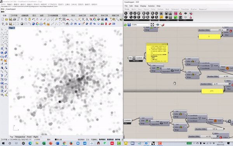Switch to Rhino 曲线工具 toolbar tab
Screen dimensions: 233x146
[x=82, y=16]
